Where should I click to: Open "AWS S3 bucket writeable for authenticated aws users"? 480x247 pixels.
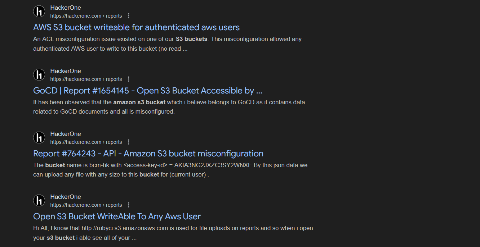pyautogui.click(x=136, y=27)
